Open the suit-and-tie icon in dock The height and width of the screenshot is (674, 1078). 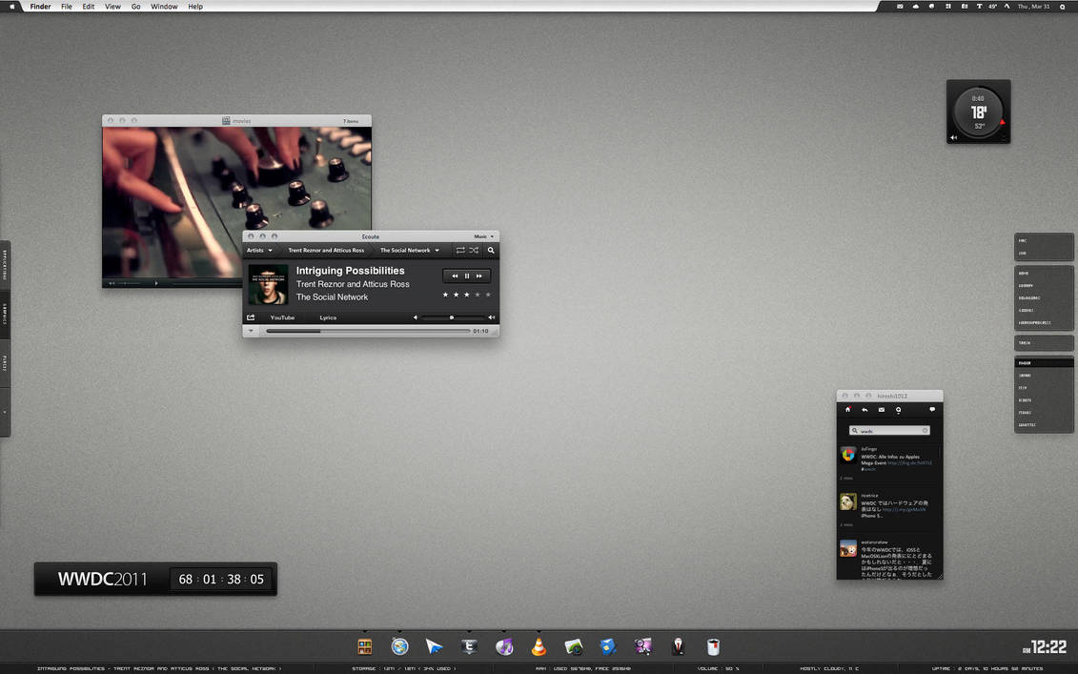tap(679, 646)
